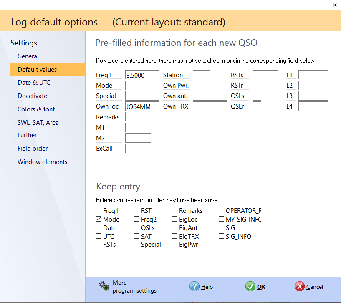Enable the SIG checkbox
The width and height of the screenshot is (341, 303).
[221, 228]
